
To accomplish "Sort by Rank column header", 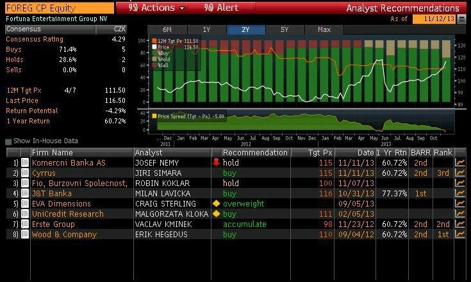I will click(443, 153).
